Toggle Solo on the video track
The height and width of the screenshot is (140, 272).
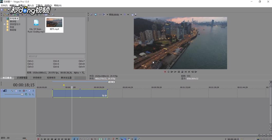[33, 91]
